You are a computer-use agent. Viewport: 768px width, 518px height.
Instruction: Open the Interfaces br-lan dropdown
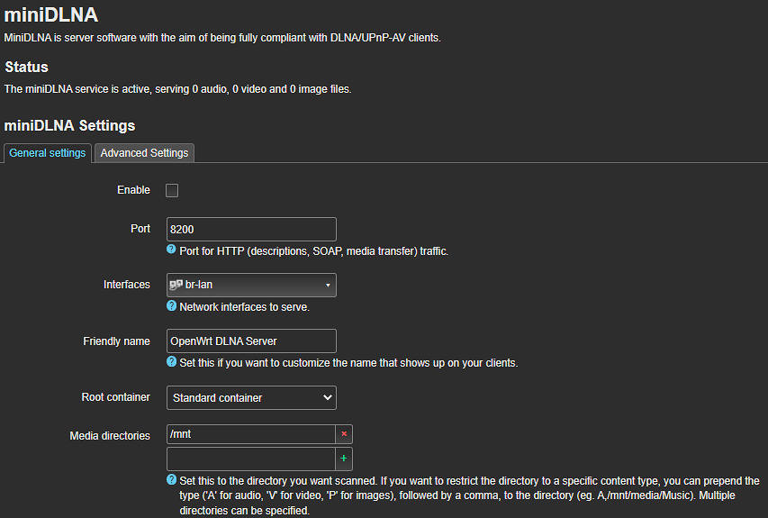coord(251,285)
